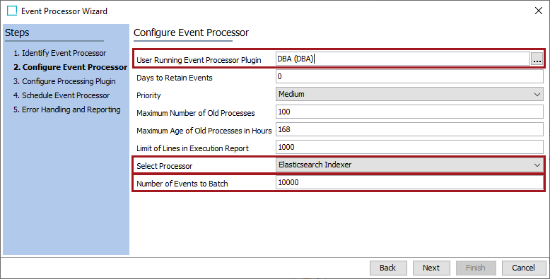Edit the Number of Events to Batch field
550x279 pixels.
tap(409, 183)
